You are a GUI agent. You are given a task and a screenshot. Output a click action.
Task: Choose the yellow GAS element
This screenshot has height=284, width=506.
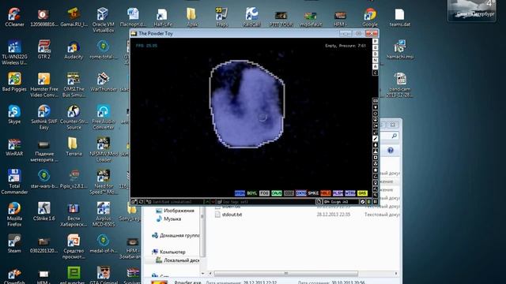pyautogui.click(x=362, y=192)
